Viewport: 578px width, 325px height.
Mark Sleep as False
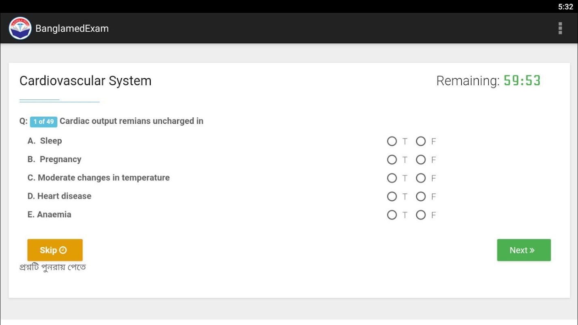click(x=421, y=141)
